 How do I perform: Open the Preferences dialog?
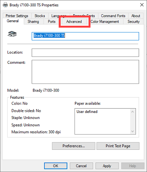pos(74,146)
